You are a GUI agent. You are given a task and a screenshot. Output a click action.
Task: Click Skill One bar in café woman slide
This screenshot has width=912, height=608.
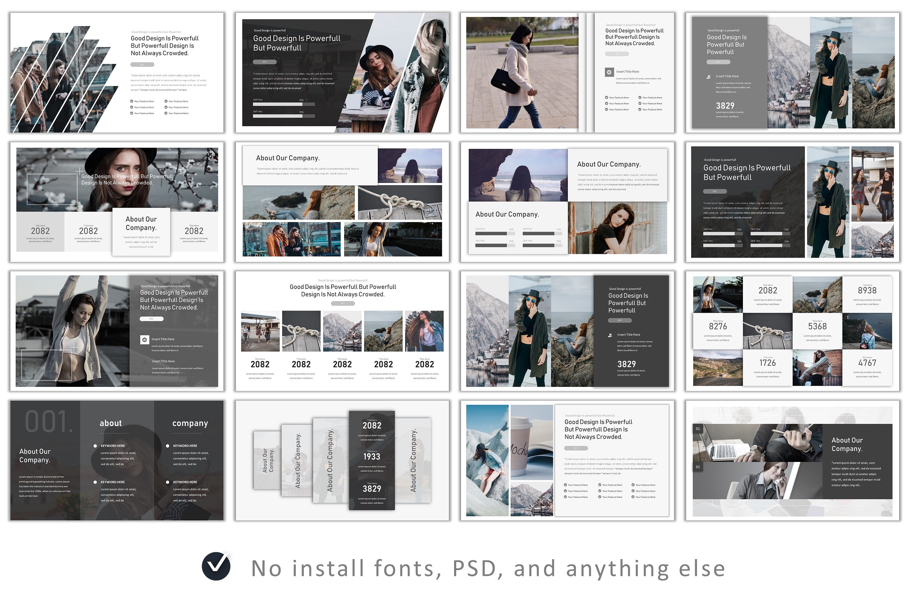284,104
